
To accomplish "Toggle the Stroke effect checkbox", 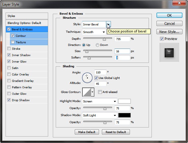I will 9,49.
